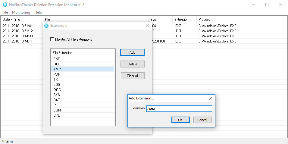Select .PDF in the File Extension list
This screenshot has height=144, width=288.
(82, 74)
